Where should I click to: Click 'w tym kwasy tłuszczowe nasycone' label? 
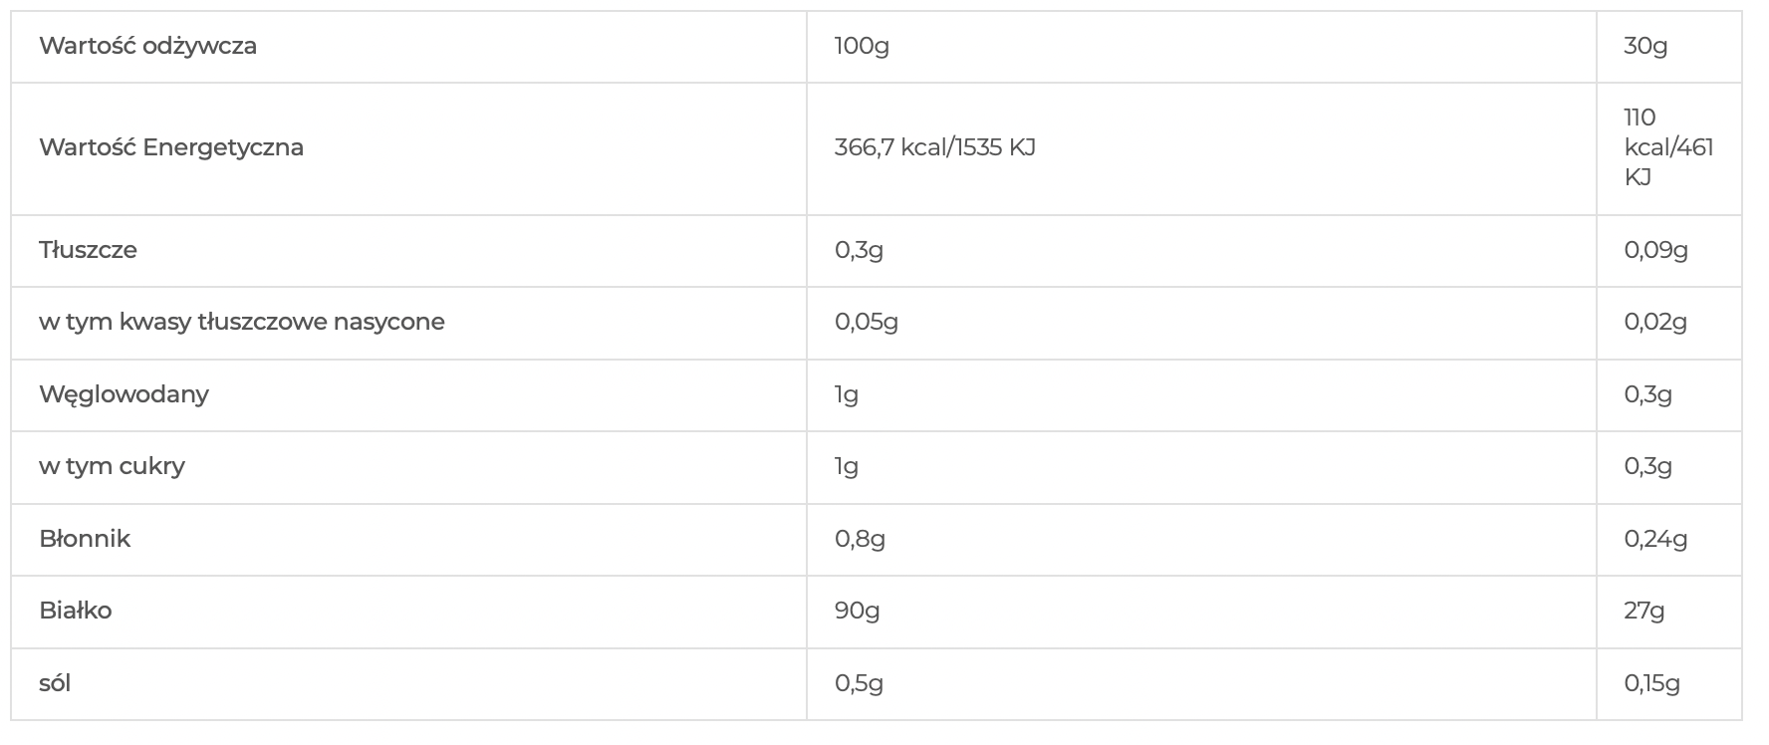pyautogui.click(x=242, y=322)
